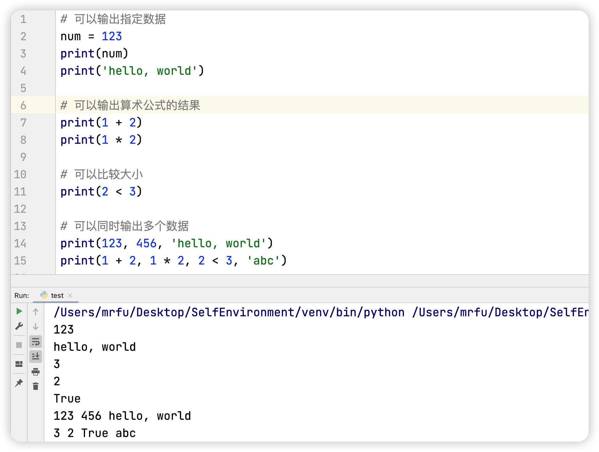The image size is (599, 452).
Task: Toggle scroll to end of output
Action: click(36, 357)
